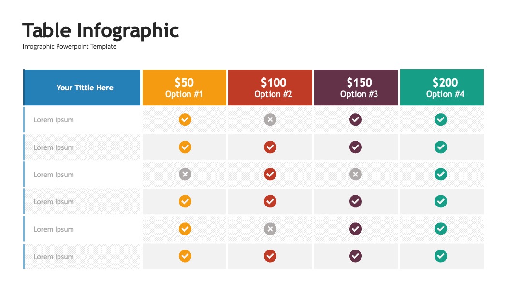
Task: Click the blue 'Your Tittle Here' header
Action: coord(82,88)
